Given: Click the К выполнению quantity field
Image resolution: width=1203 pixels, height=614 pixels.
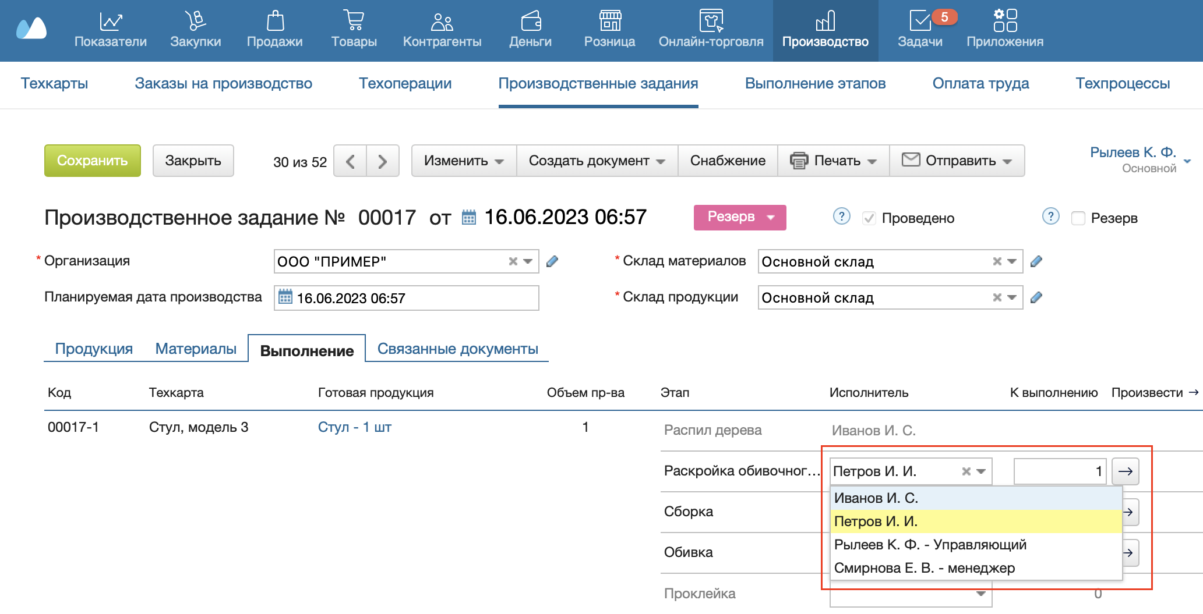Looking at the screenshot, I should pyautogui.click(x=1060, y=471).
